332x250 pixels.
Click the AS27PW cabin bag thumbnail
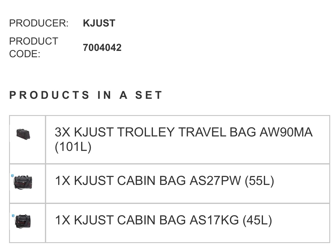click(23, 183)
